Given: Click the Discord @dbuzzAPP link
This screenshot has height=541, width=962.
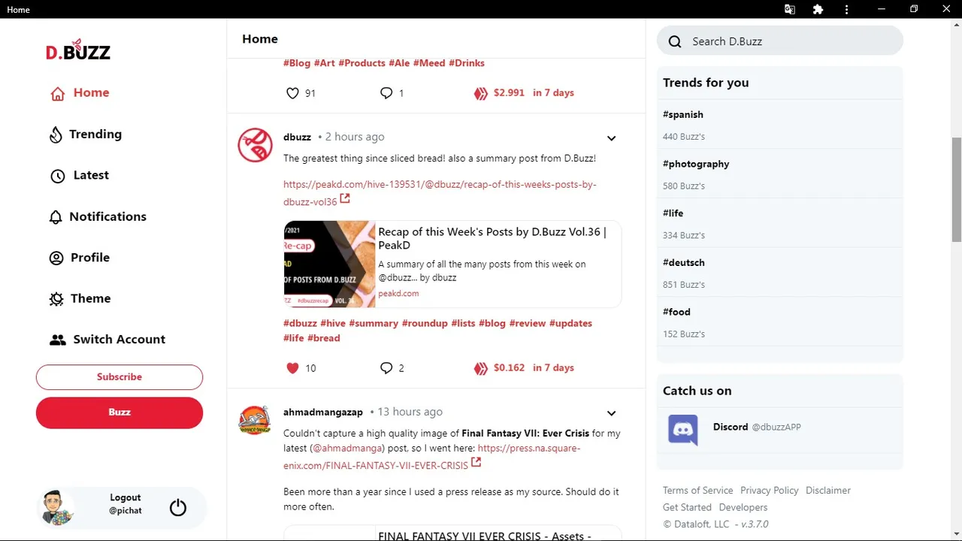Looking at the screenshot, I should tap(757, 428).
